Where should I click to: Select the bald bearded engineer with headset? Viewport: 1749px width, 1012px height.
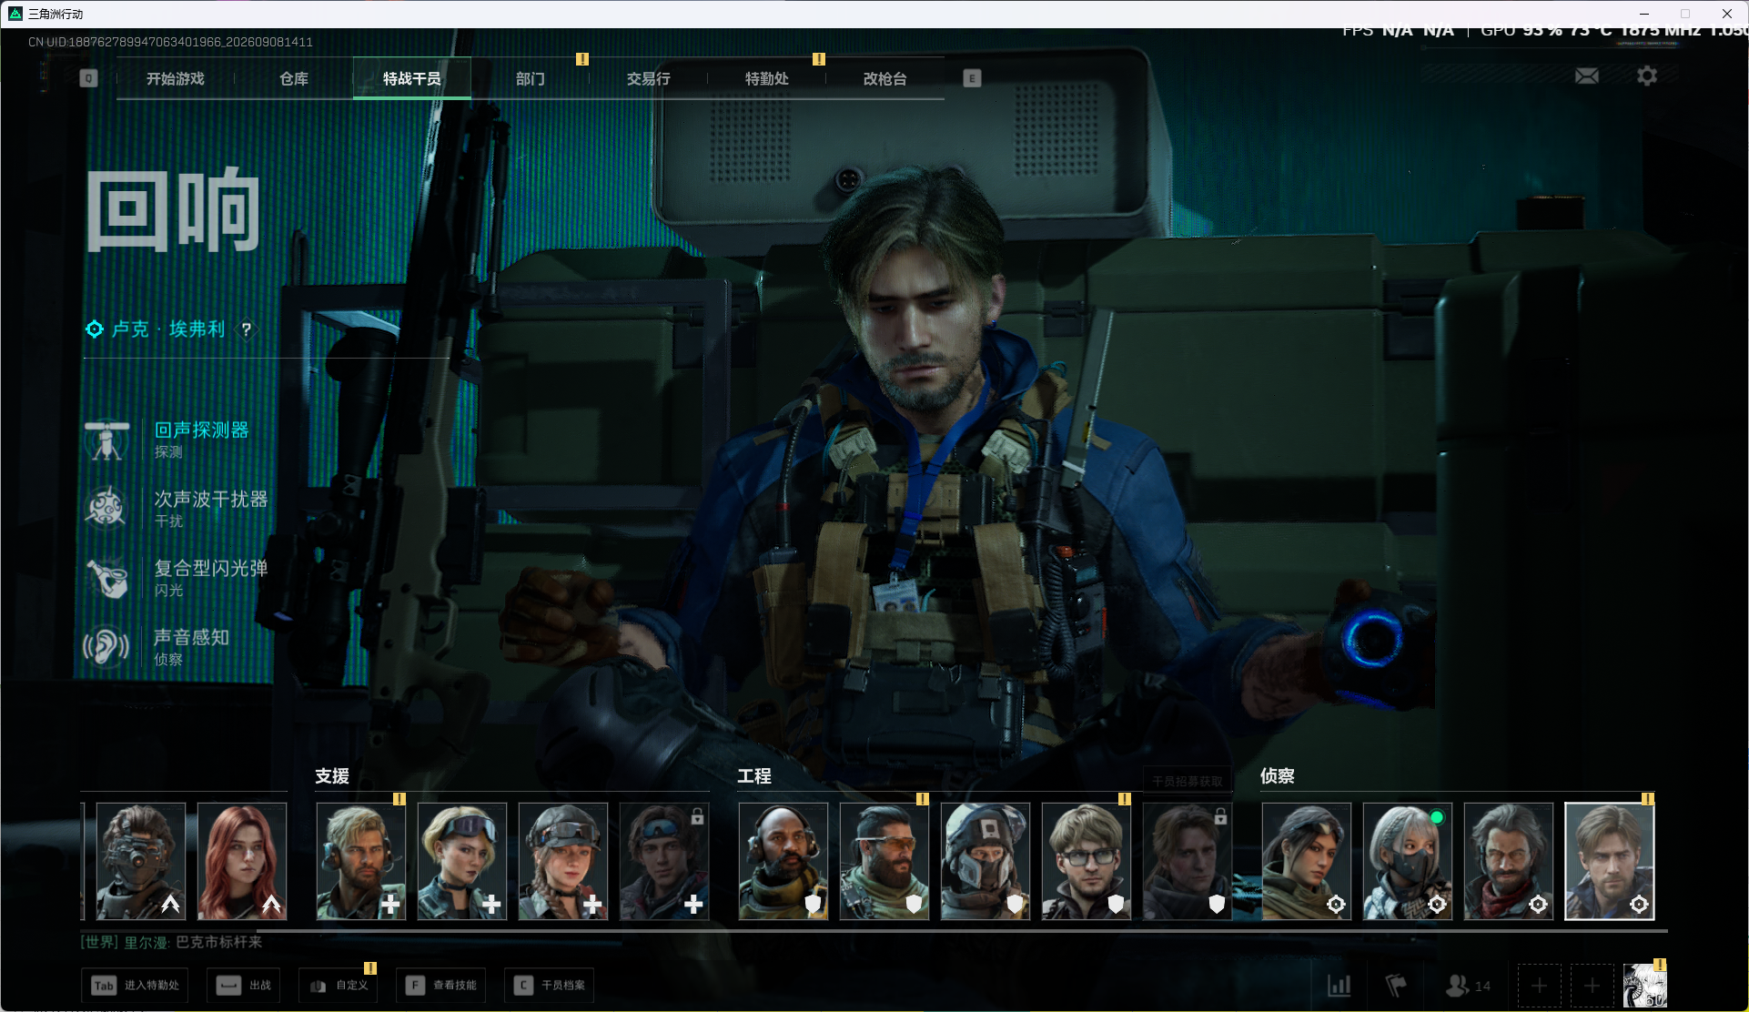pos(784,861)
